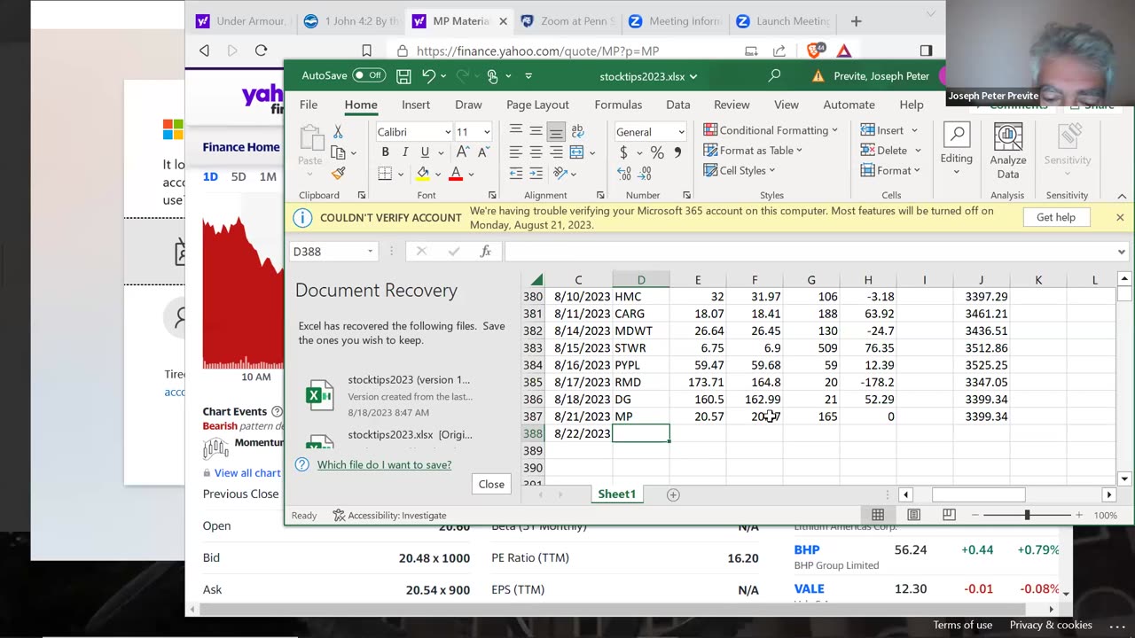Click the Brave shields icon in browser
Image resolution: width=1135 pixels, height=638 pixels.
814,51
